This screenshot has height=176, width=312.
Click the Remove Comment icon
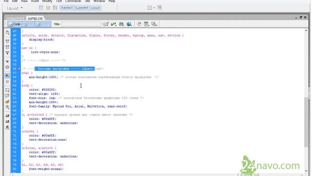[7, 96]
